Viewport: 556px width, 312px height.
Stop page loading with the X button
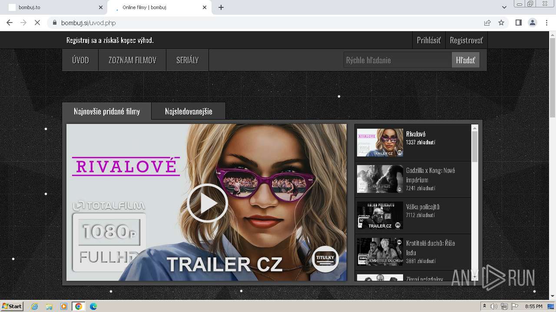point(37,23)
